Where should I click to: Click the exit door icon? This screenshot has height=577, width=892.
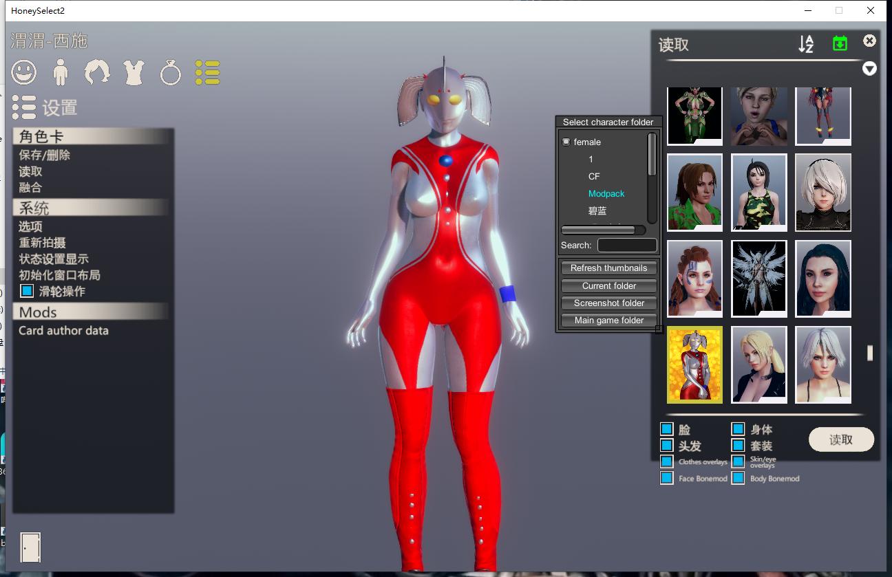click(x=30, y=547)
